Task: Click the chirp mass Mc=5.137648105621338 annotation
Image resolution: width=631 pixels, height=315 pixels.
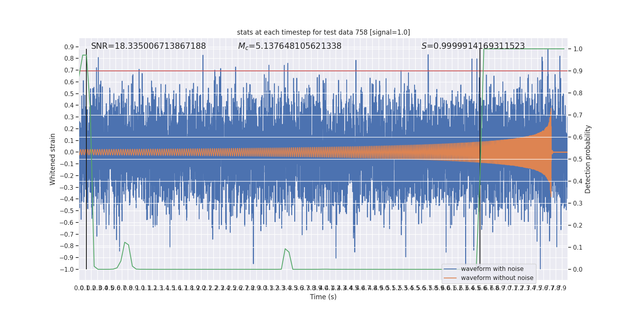Action: (x=290, y=46)
